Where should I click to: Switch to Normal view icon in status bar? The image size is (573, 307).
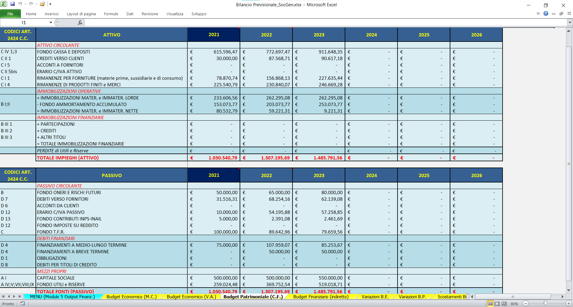pyautogui.click(x=490, y=304)
